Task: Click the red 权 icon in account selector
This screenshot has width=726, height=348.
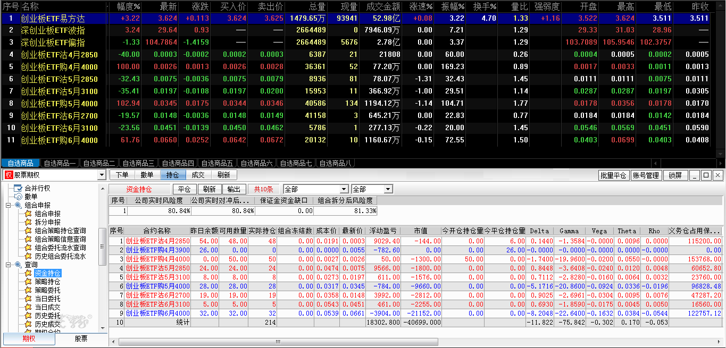Action: tap(8, 175)
